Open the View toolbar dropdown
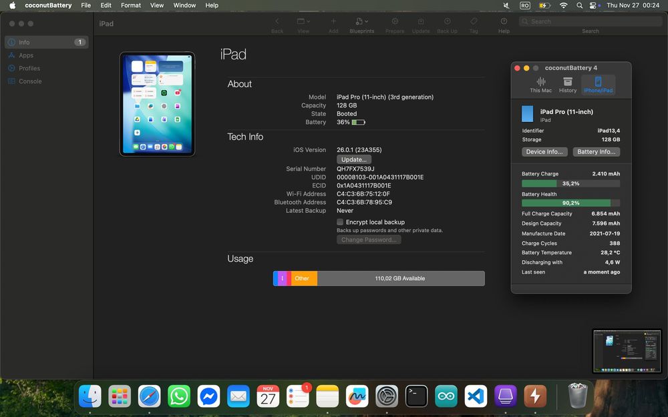668x417 pixels. (303, 21)
